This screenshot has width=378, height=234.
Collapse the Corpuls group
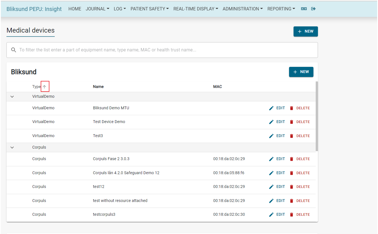tap(12, 147)
